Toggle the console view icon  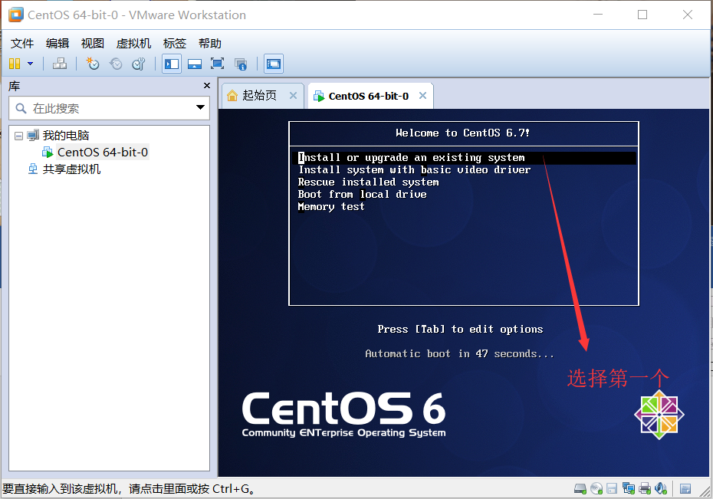(x=274, y=64)
